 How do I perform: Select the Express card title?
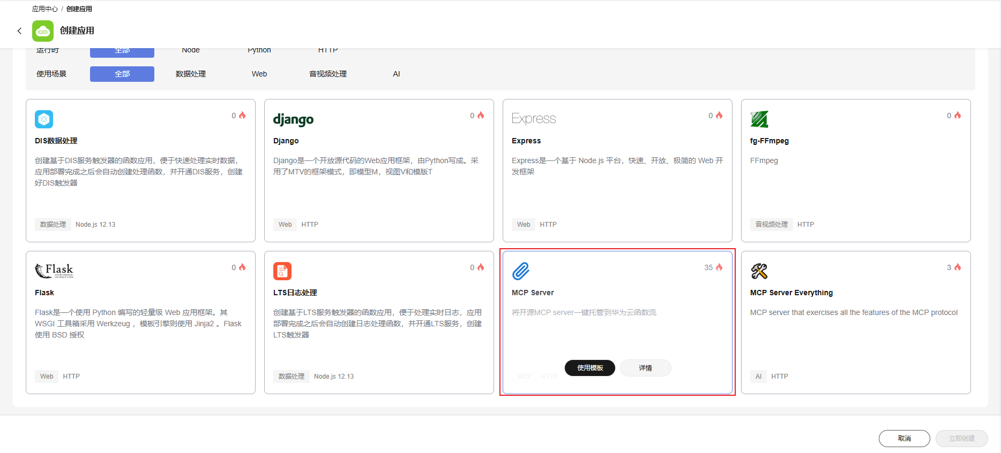526,141
